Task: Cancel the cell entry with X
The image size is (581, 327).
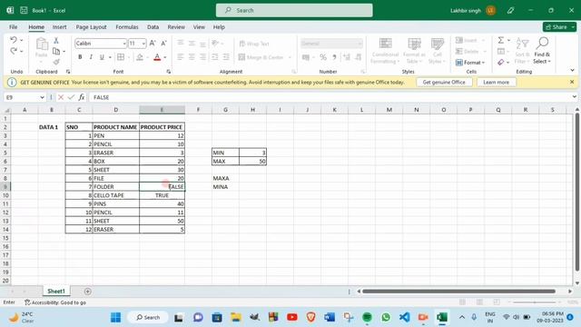Action: tap(61, 97)
